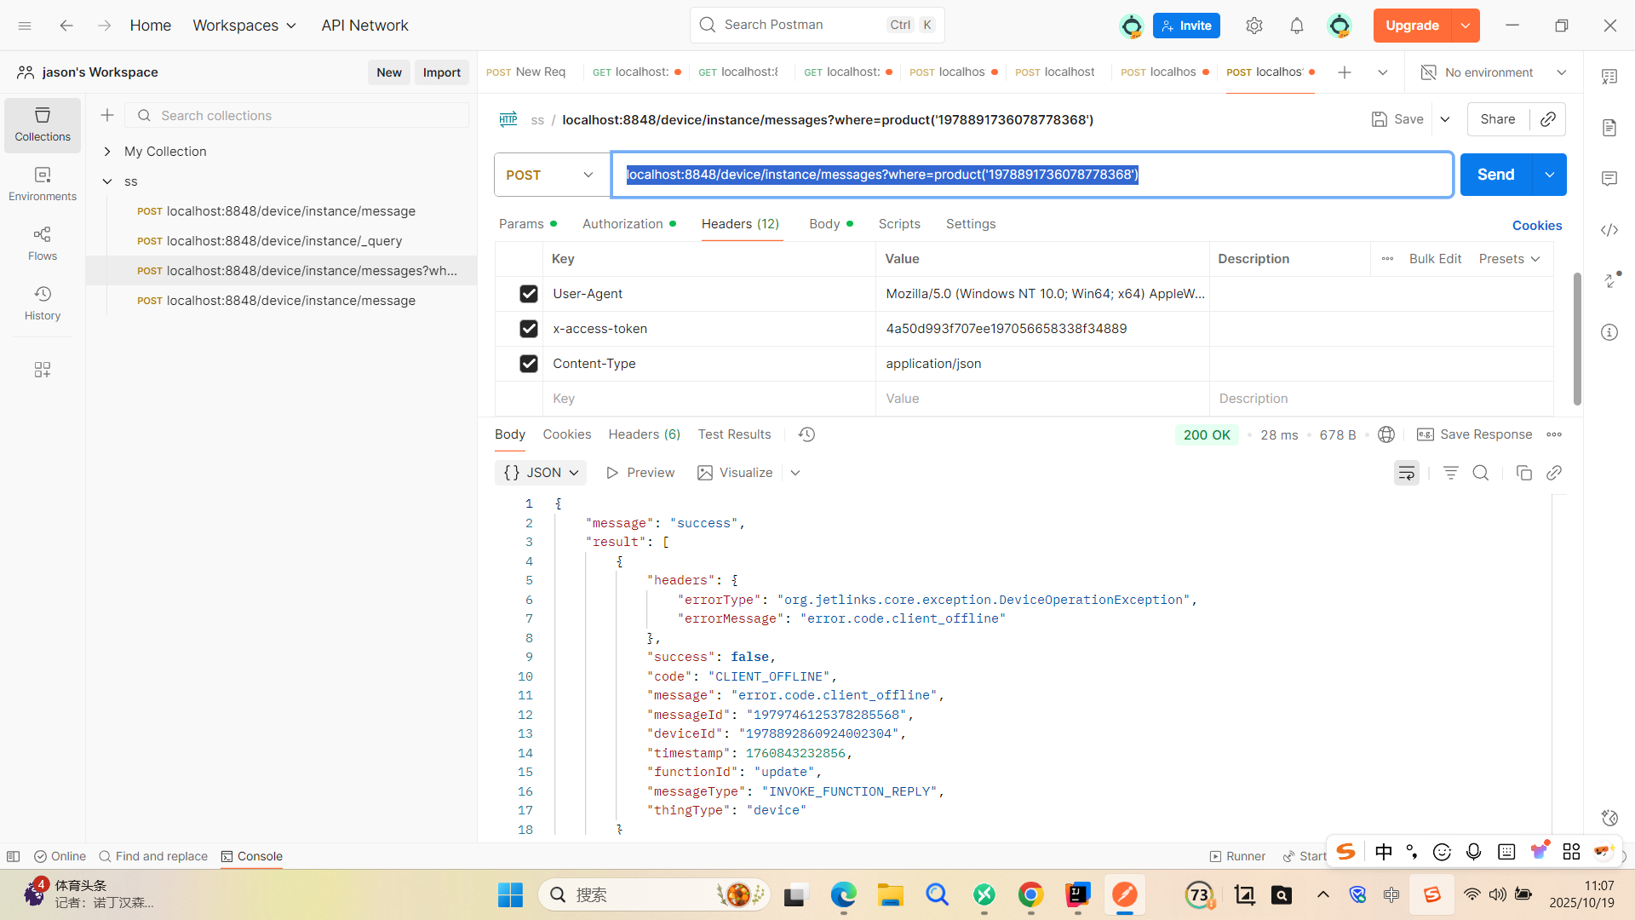
Task: Open the code snippet panel
Action: 1609,230
